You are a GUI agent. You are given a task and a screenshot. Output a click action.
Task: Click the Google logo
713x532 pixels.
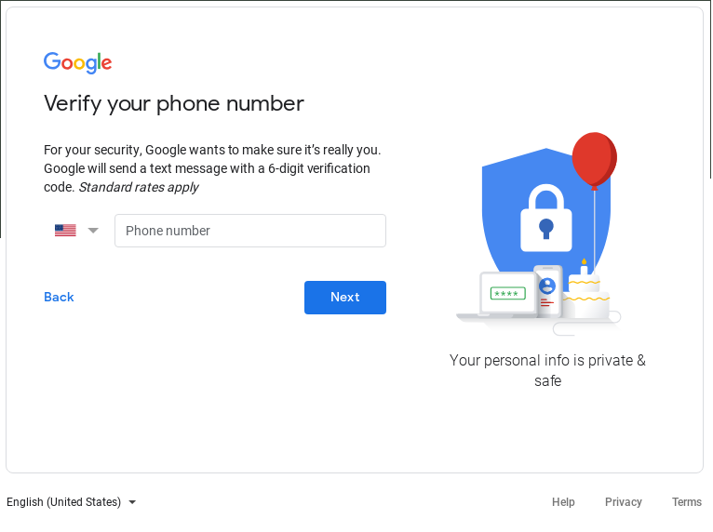[x=77, y=62]
